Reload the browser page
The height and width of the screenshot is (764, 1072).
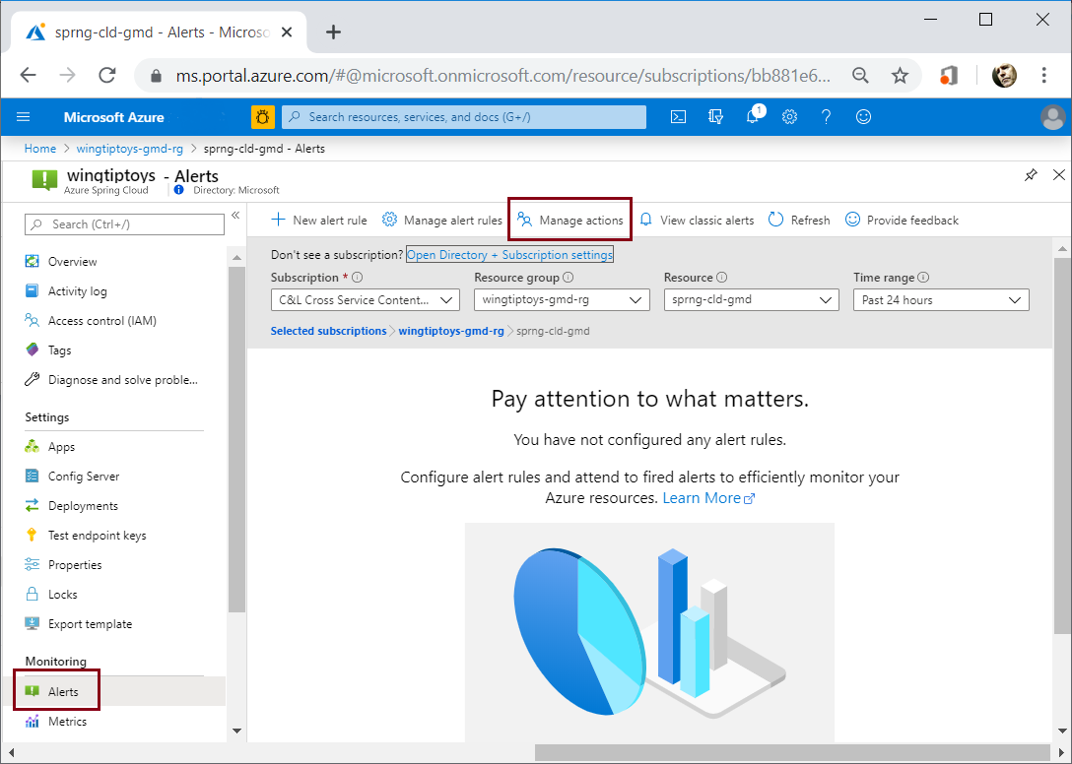[107, 75]
